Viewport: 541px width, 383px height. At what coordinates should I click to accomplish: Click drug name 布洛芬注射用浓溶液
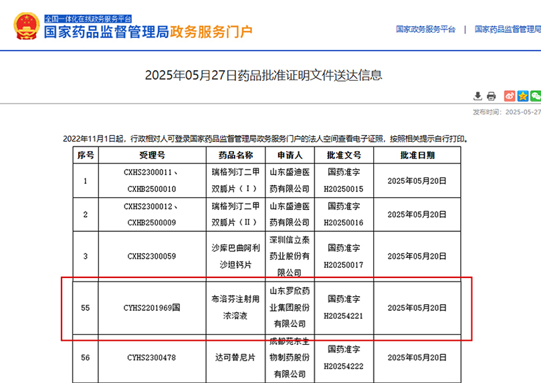point(231,308)
